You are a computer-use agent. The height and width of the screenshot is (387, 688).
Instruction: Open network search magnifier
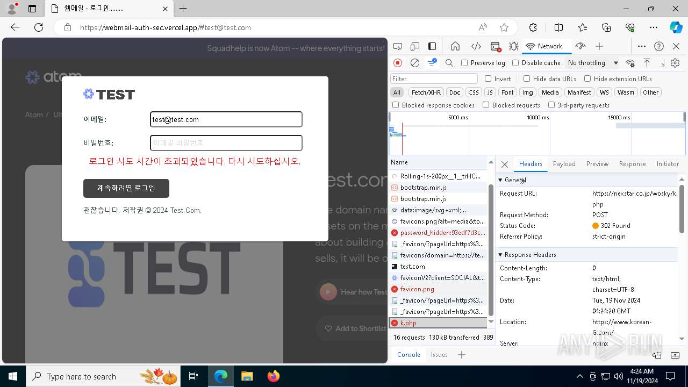[449, 63]
